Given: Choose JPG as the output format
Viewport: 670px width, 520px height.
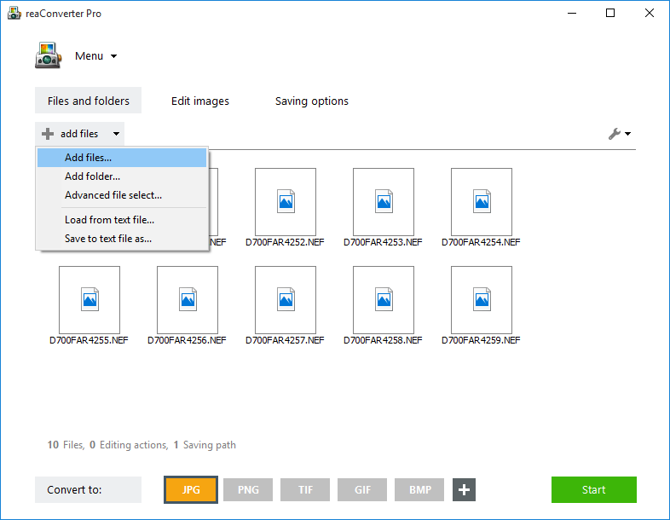Looking at the screenshot, I should click(191, 489).
